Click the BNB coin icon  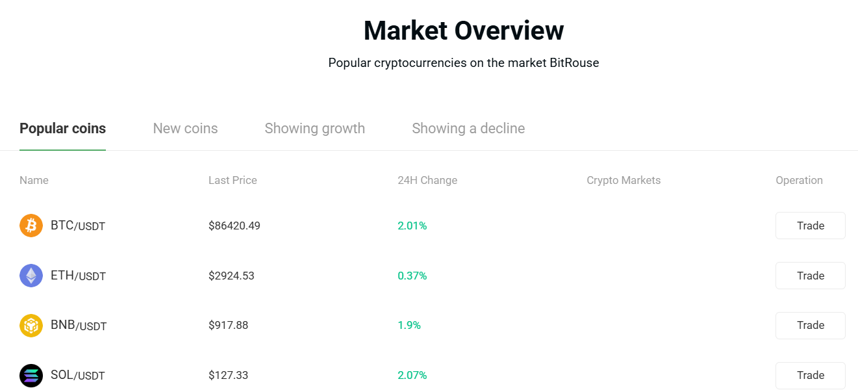[x=31, y=326]
